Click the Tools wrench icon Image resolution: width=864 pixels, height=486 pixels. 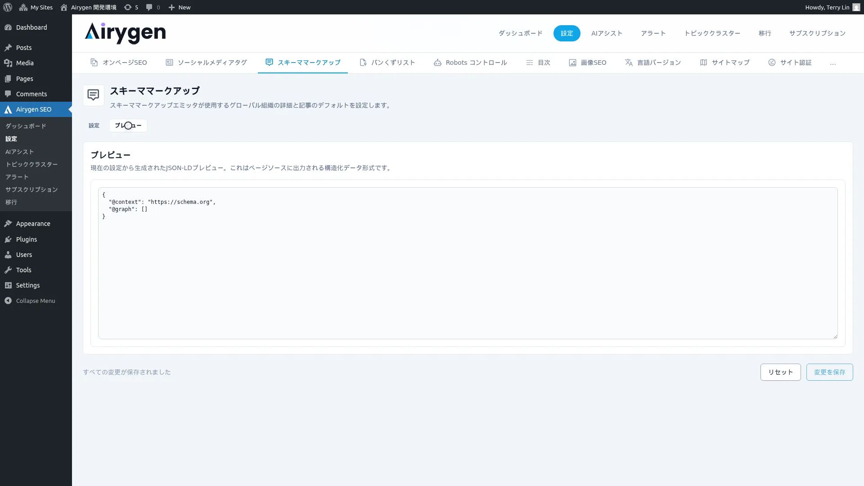[x=8, y=270]
